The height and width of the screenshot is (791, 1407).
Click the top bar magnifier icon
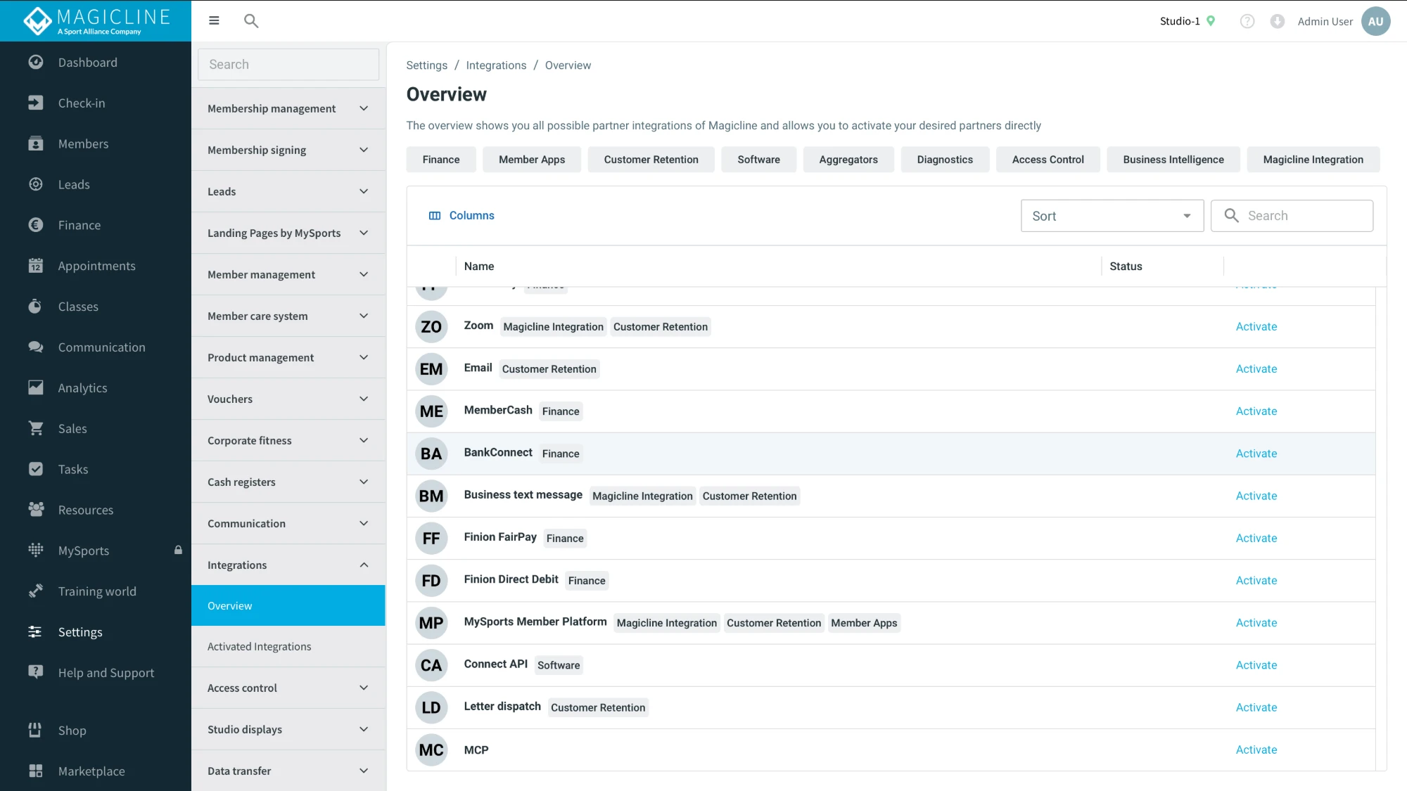coord(251,21)
